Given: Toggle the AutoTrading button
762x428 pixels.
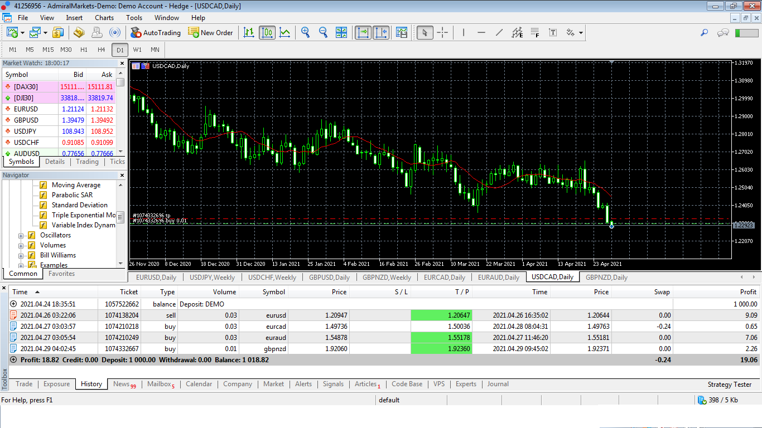Looking at the screenshot, I should (x=156, y=32).
